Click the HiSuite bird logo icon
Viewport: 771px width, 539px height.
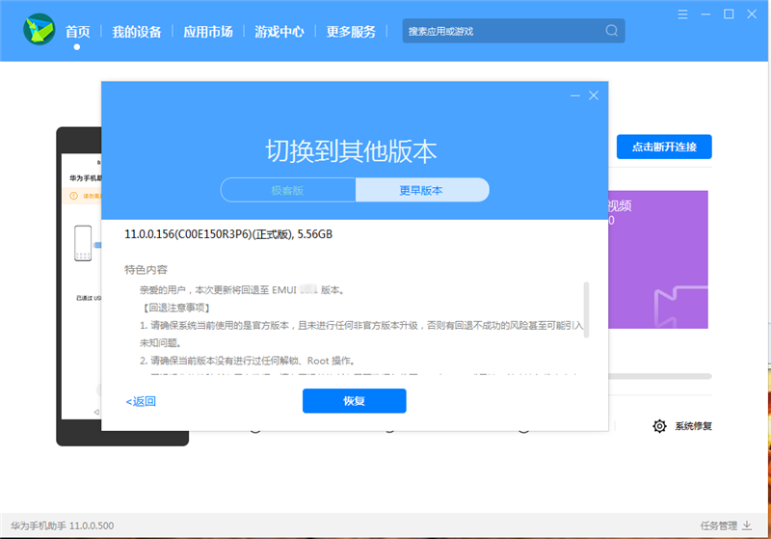tap(40, 31)
